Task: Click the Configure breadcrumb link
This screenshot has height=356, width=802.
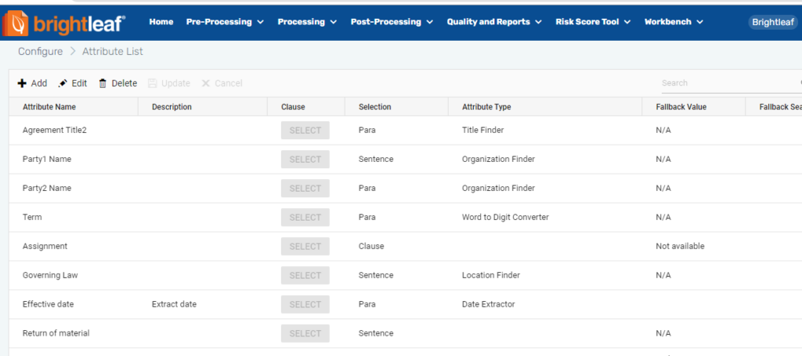Action: (40, 52)
